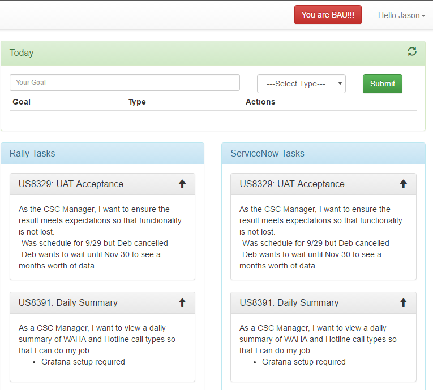
Task: Click the red You are BAU!!! button
Action: coord(328,15)
